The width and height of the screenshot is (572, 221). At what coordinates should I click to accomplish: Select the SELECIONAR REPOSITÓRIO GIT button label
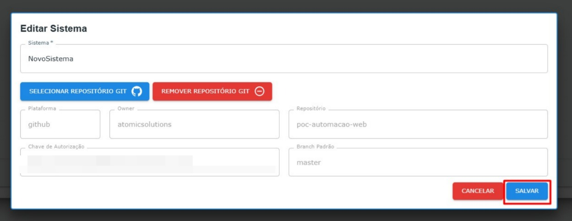[78, 91]
